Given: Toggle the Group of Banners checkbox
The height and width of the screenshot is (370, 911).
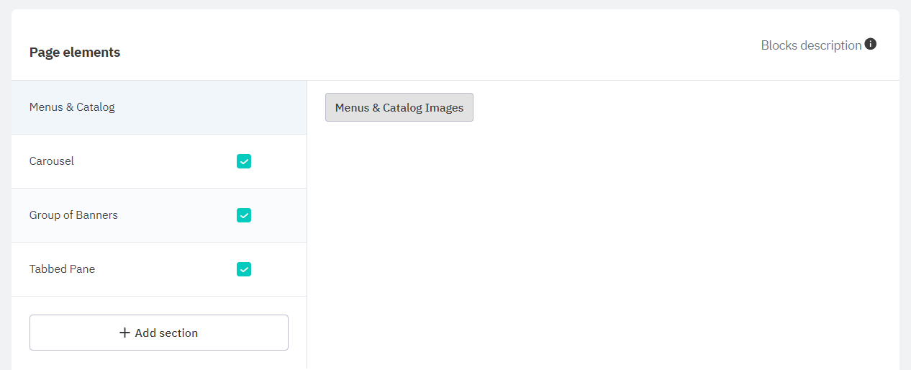Looking at the screenshot, I should pos(244,215).
